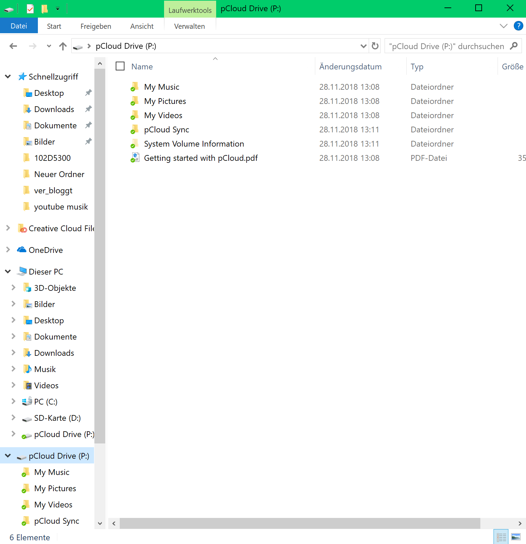Click the Dieser PC computer icon
Image resolution: width=526 pixels, height=544 pixels.
[x=22, y=271]
